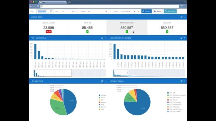The image size is (216, 121).
Task: Clear the Host filter with its X icon
Action: point(73,11)
